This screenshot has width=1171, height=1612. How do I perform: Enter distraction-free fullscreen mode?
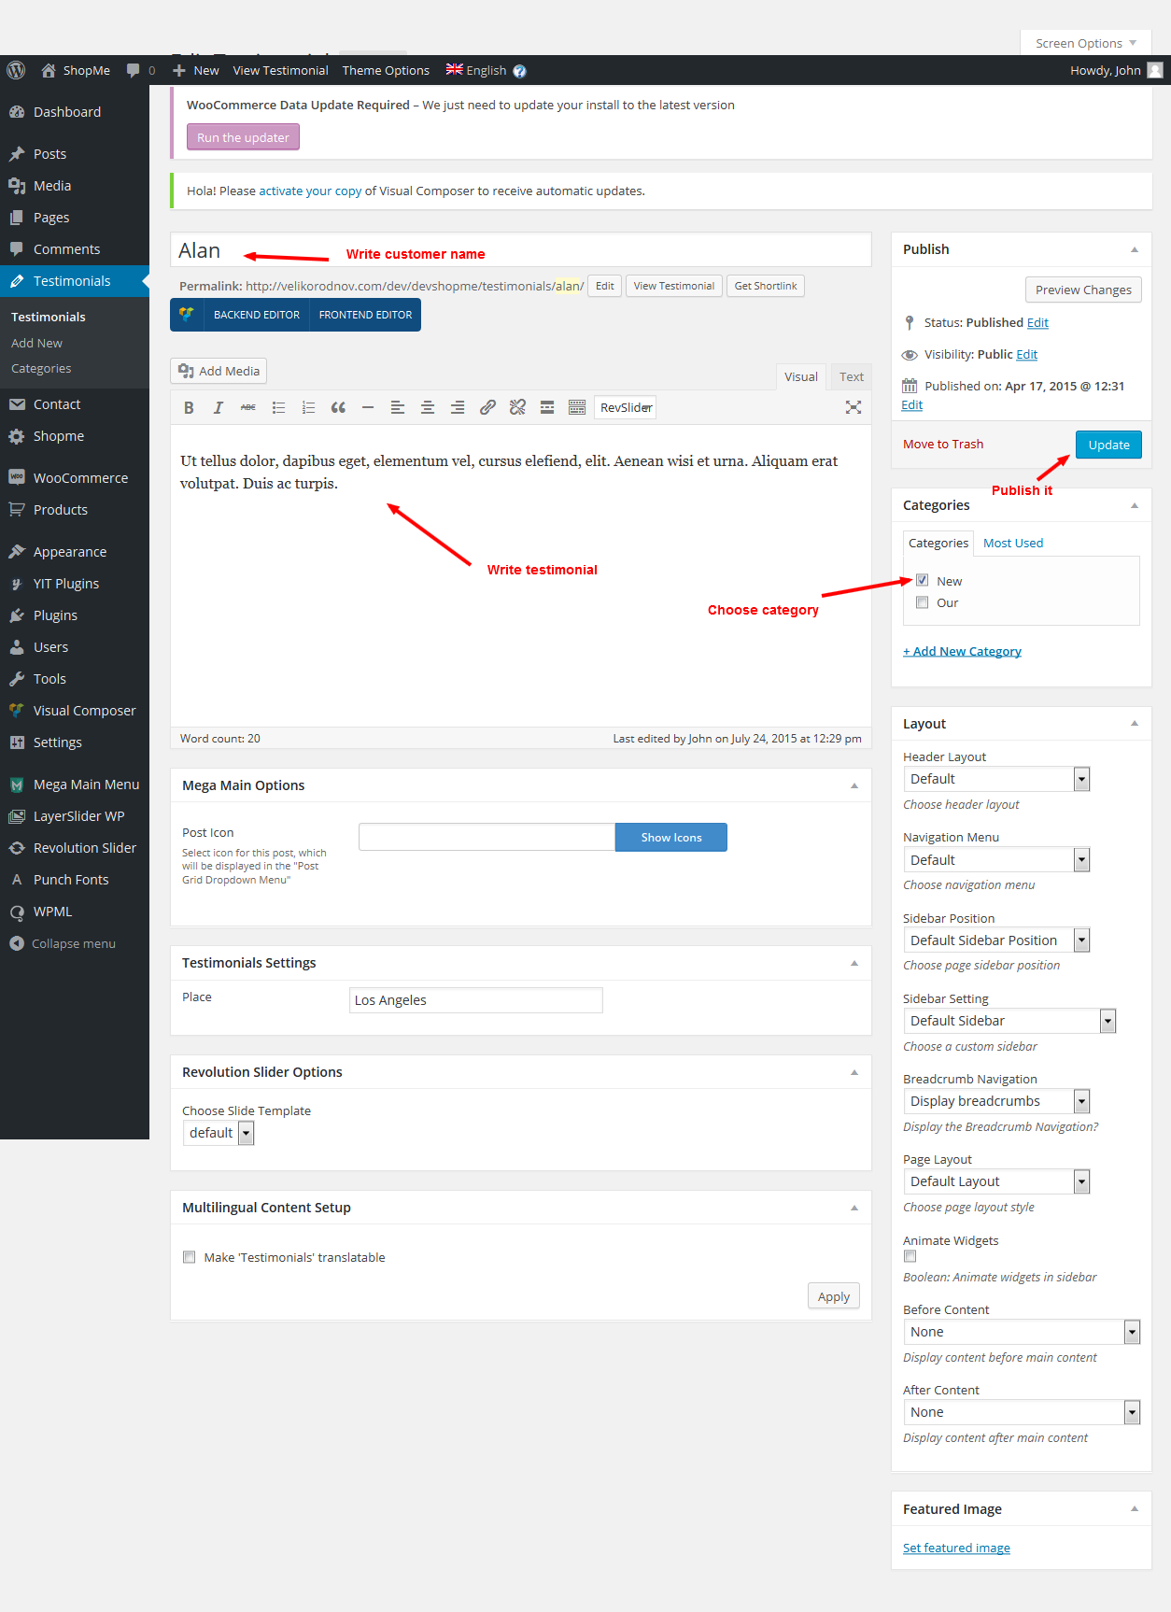tap(853, 408)
